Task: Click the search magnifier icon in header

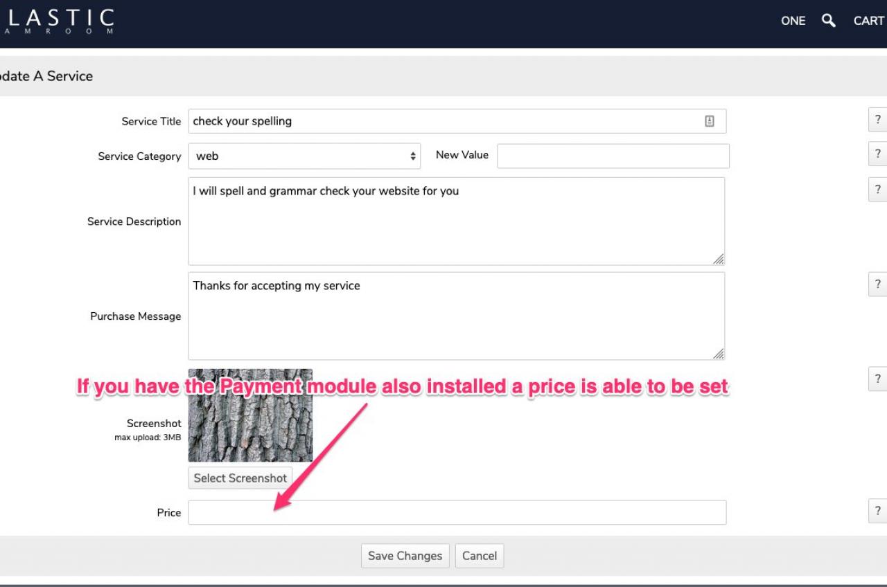Action: (828, 21)
